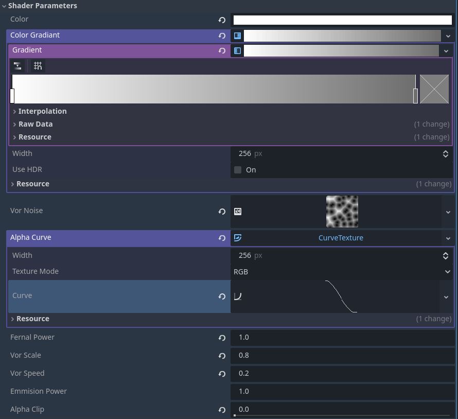Reset the Fernal Power value

coord(222,338)
